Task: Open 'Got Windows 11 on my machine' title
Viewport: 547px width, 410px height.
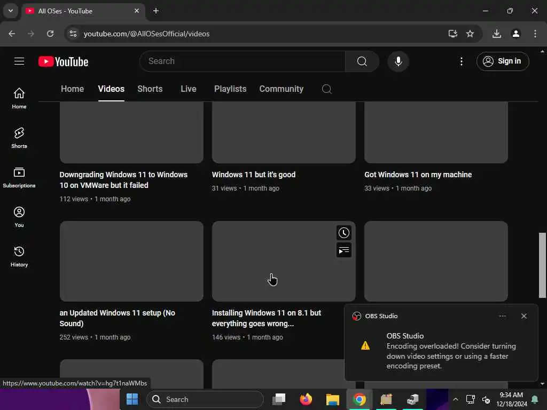Action: click(x=418, y=175)
